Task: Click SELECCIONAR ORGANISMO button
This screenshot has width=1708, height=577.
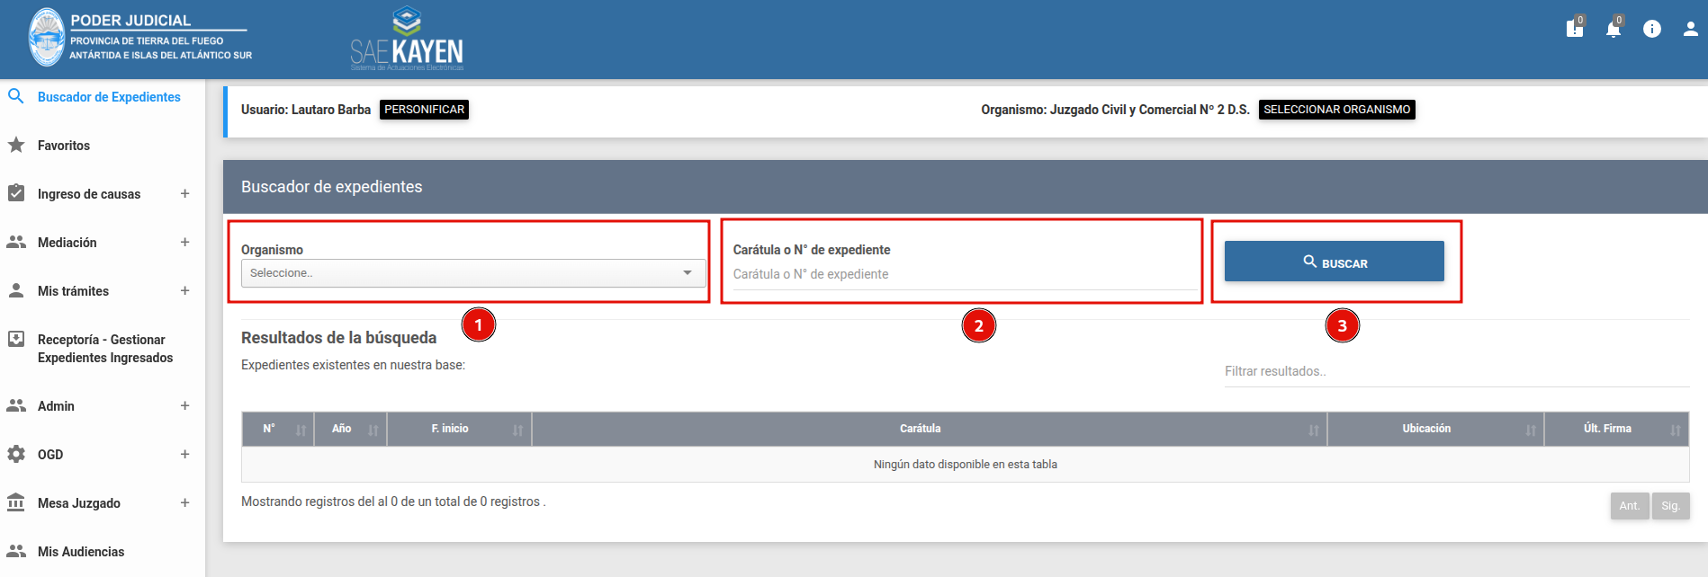Action: pyautogui.click(x=1336, y=110)
